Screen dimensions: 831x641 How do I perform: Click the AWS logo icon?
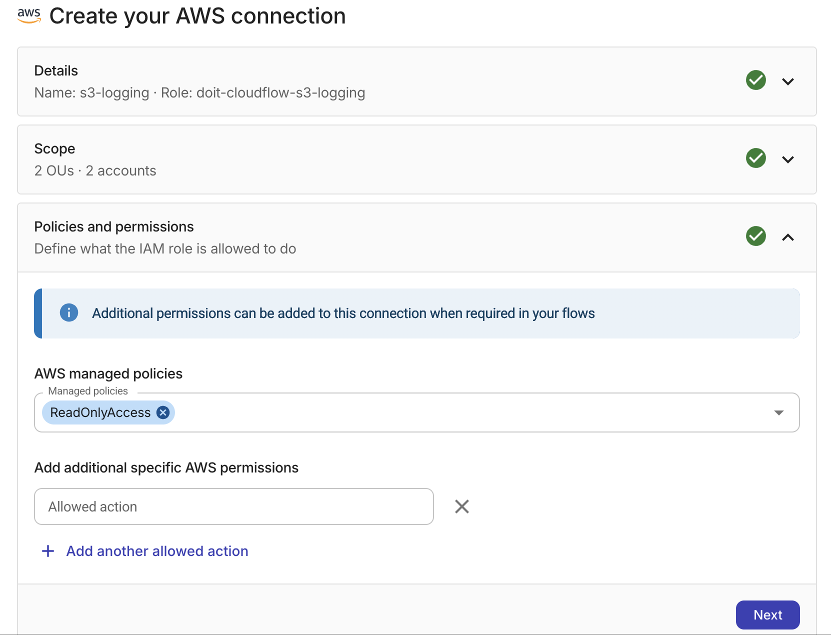pos(29,15)
